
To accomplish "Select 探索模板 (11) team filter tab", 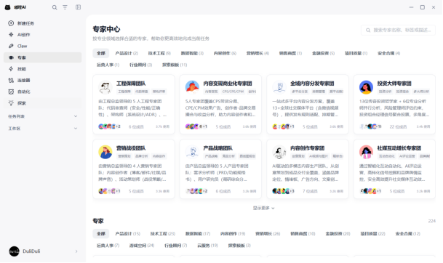I will click(175, 65).
